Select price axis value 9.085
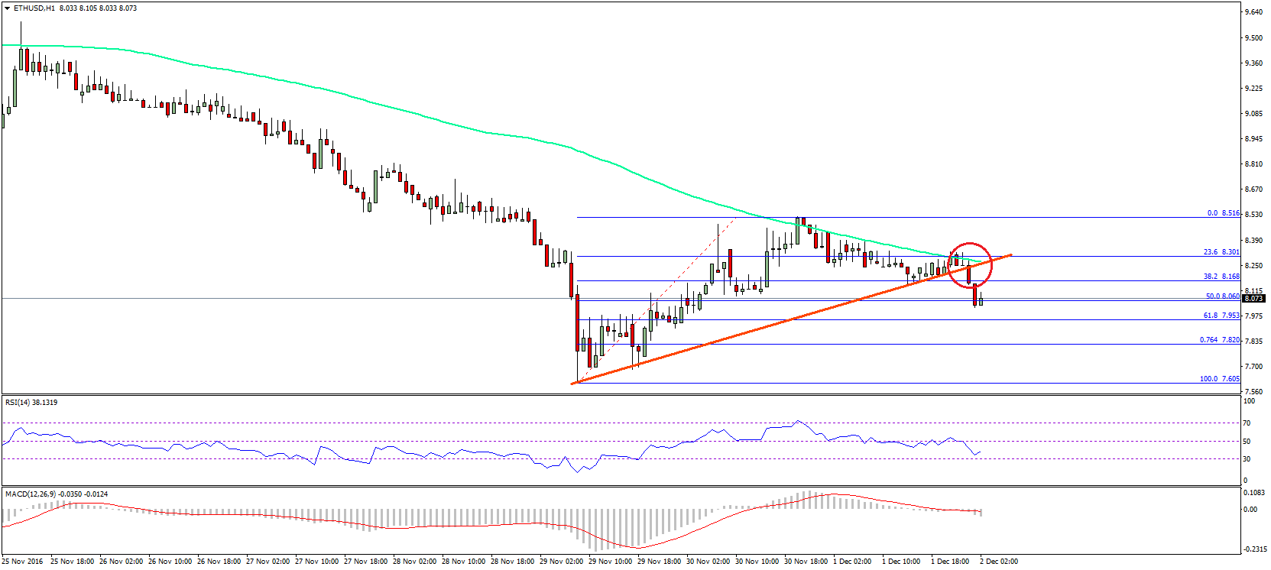The height and width of the screenshot is (570, 1271). [1253, 114]
